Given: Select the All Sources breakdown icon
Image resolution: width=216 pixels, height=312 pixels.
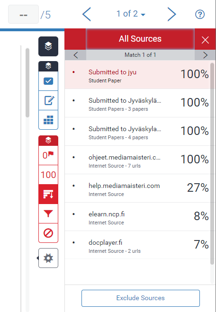Looking at the screenshot, I should tap(48, 194).
